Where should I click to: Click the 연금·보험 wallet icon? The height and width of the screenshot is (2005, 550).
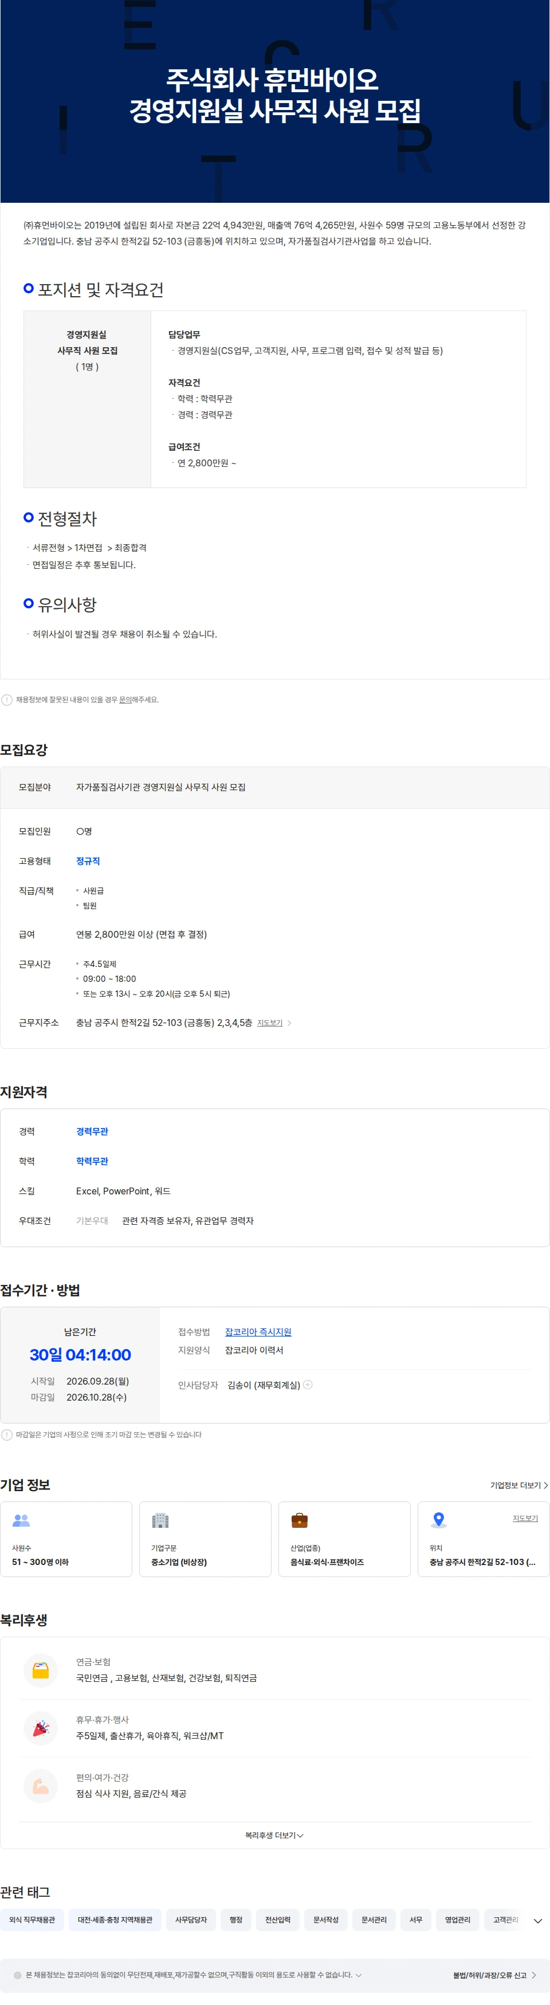(x=41, y=1669)
